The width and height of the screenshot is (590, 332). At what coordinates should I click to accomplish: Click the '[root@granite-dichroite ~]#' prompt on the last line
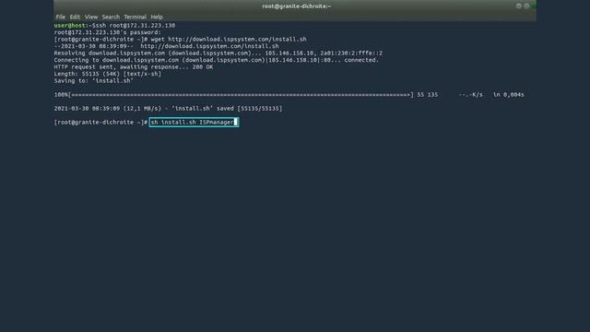100,123
